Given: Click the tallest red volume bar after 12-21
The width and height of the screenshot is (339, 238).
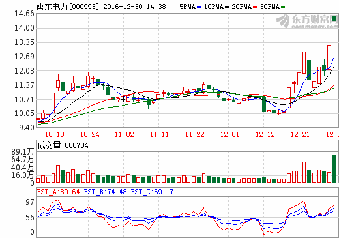Looking at the screenshot, I should coord(304,172).
